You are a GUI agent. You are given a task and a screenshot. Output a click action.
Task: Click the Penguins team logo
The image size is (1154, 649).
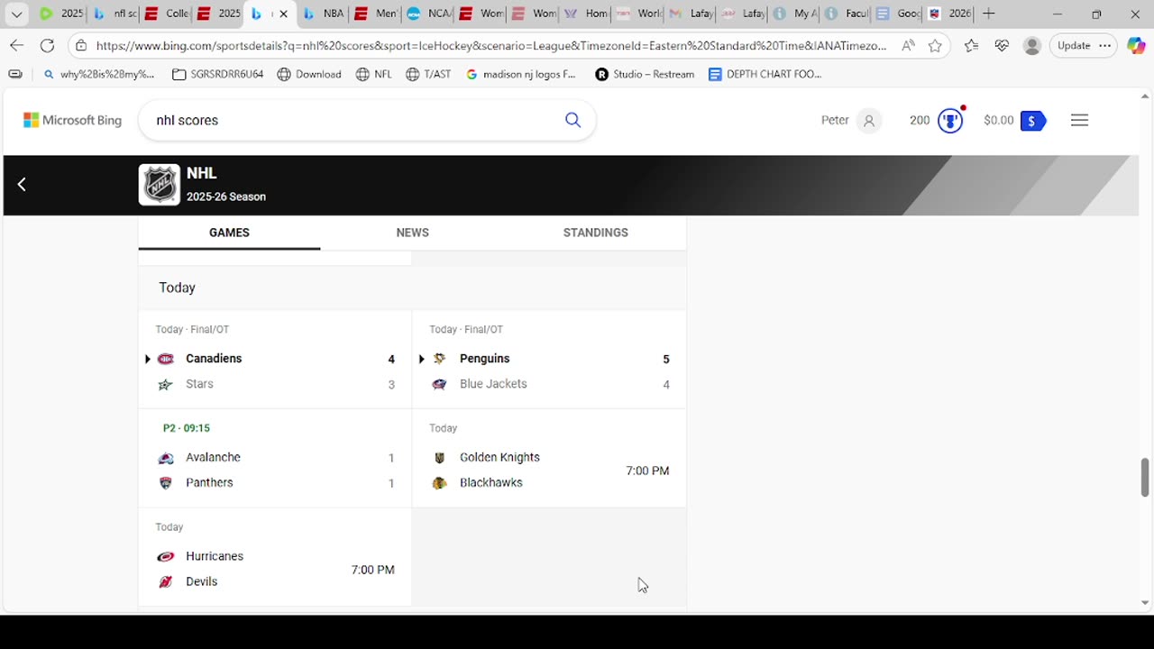439,359
